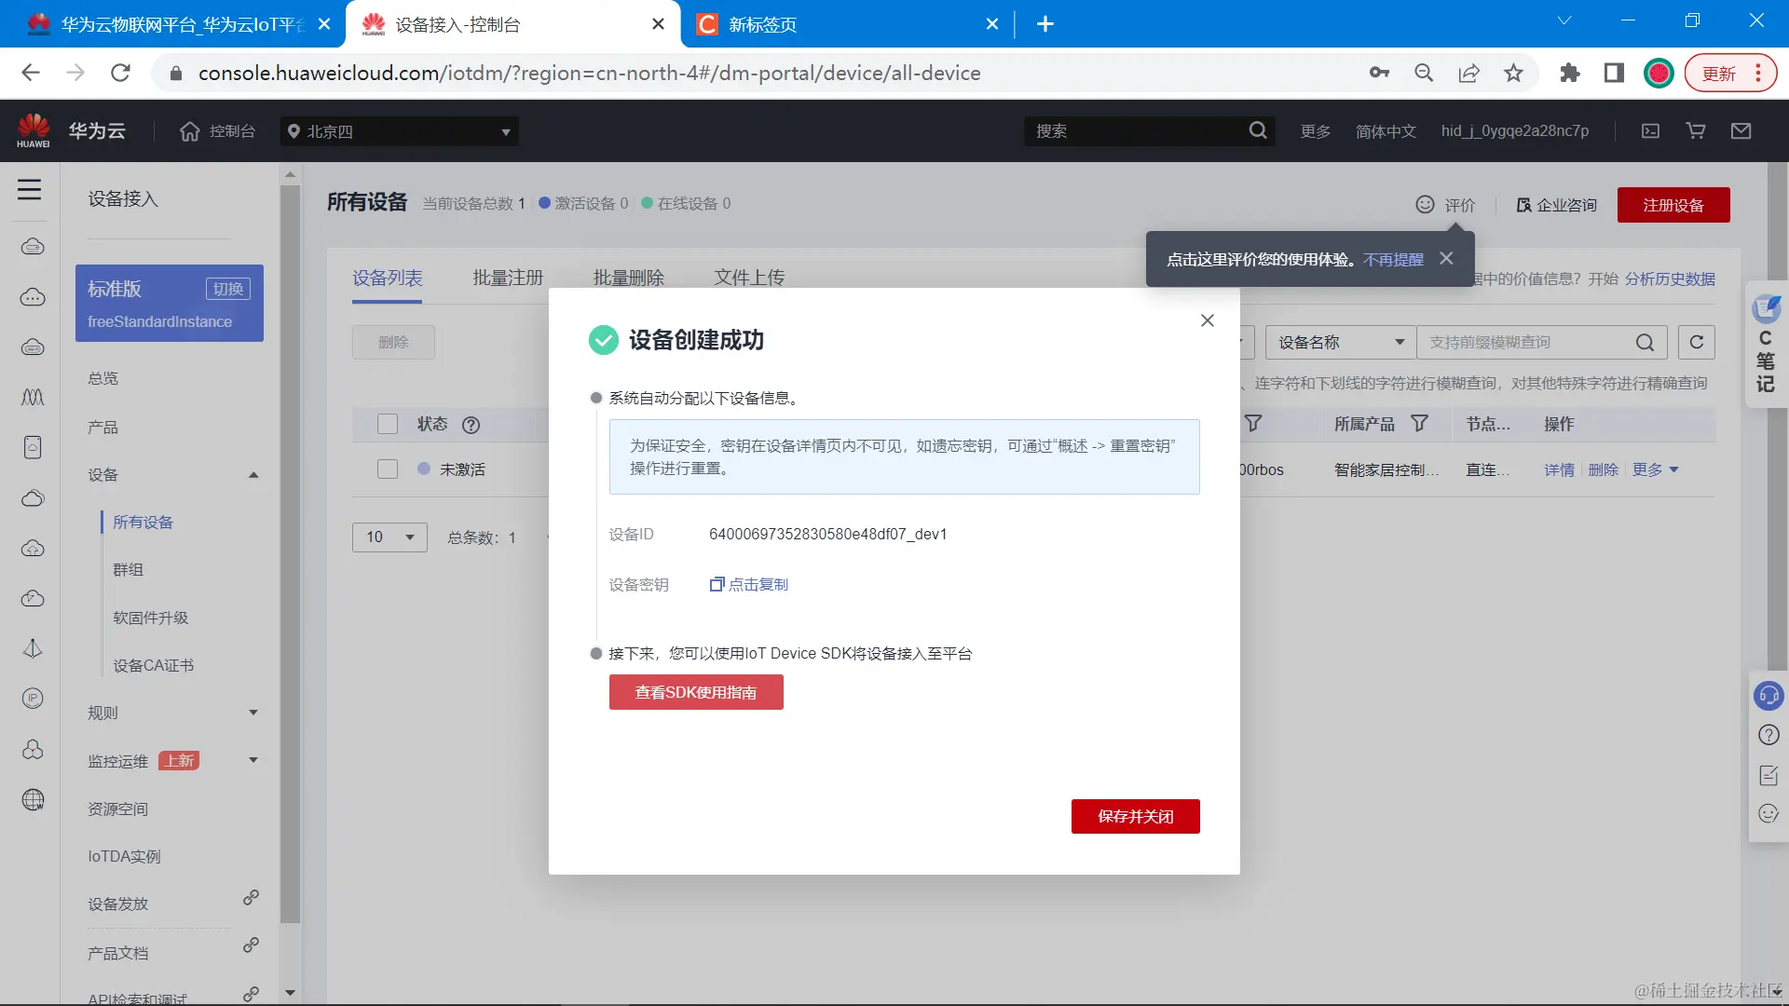Switch to the 设备列表 tab

coord(387,278)
